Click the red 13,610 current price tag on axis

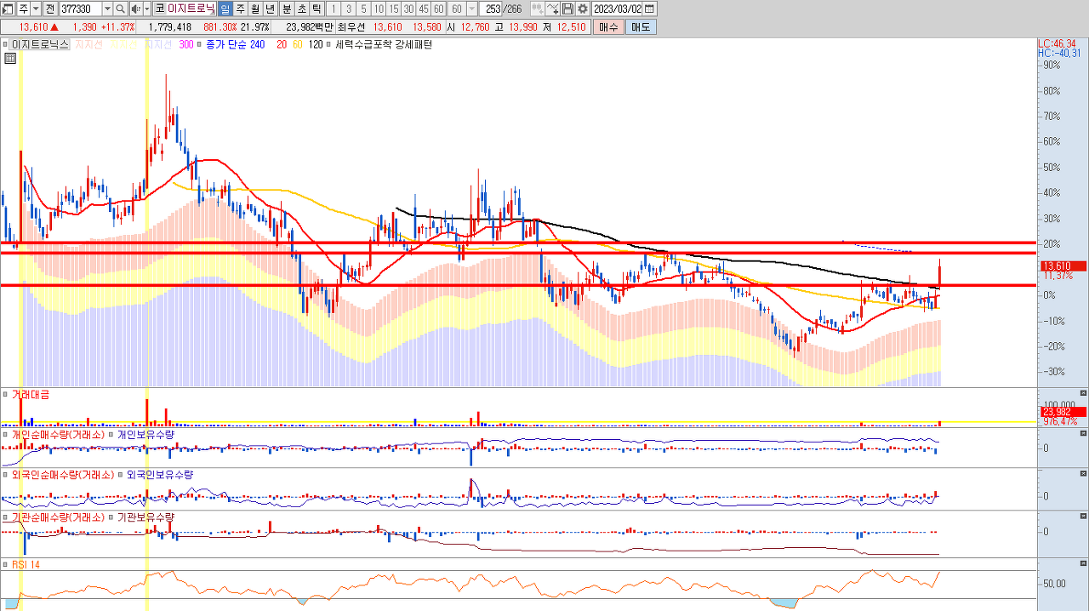click(1063, 266)
